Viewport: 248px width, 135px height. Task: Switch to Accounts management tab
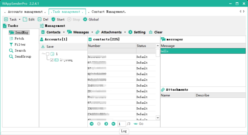pos(25,12)
